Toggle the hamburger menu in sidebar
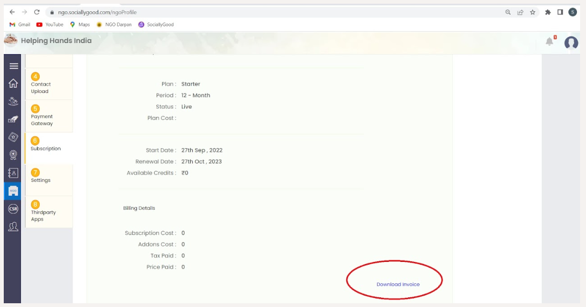Image resolution: width=586 pixels, height=307 pixels. [x=14, y=66]
